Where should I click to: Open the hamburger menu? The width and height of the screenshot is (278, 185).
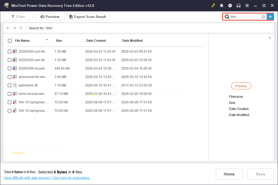pyautogui.click(x=247, y=5)
